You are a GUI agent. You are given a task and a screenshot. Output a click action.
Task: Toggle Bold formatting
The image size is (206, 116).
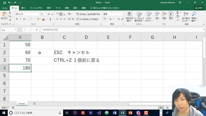(17, 19)
